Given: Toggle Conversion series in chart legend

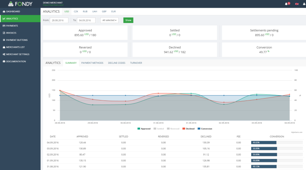Looking at the screenshot, I should pyautogui.click(x=205, y=129).
